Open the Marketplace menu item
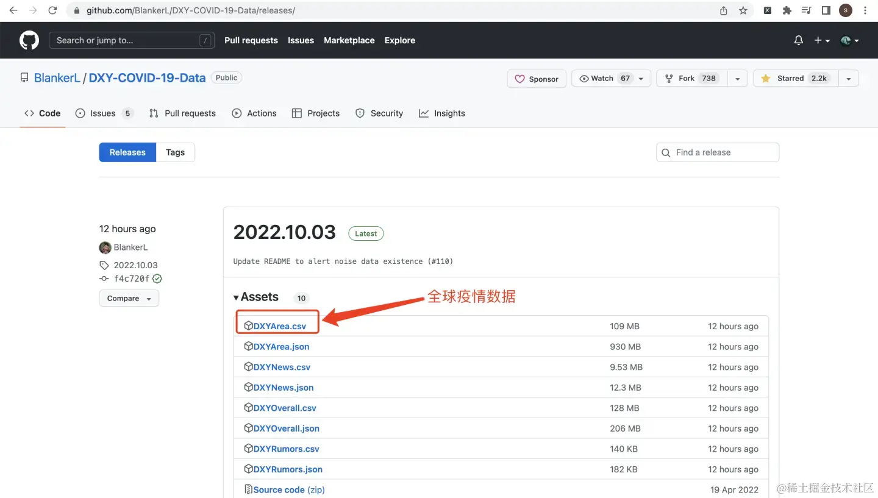 [x=349, y=40]
